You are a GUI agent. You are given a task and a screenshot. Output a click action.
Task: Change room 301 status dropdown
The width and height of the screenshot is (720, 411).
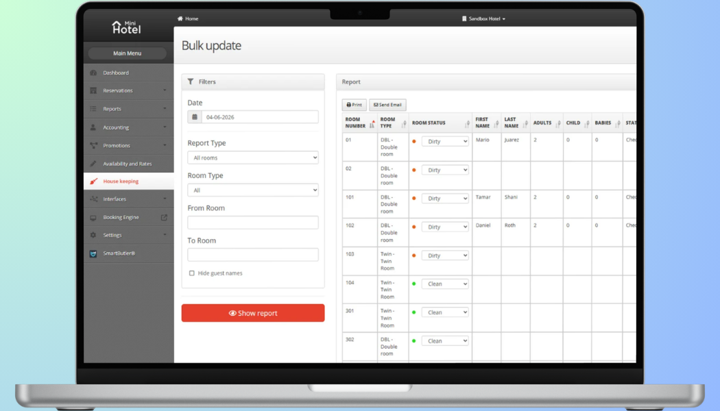445,312
